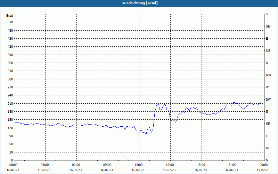Viewport: 278px width, 174px height.
Task: Click the 210 degree axis label
Action: tap(10, 103)
